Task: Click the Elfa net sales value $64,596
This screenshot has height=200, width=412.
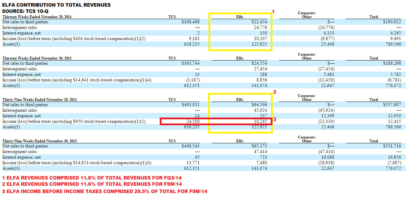Action: (x=259, y=105)
